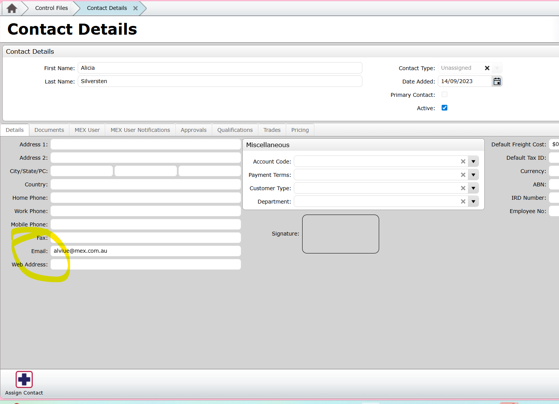Clear the Payment Terms selection
This screenshot has height=404, width=559.
463,175
